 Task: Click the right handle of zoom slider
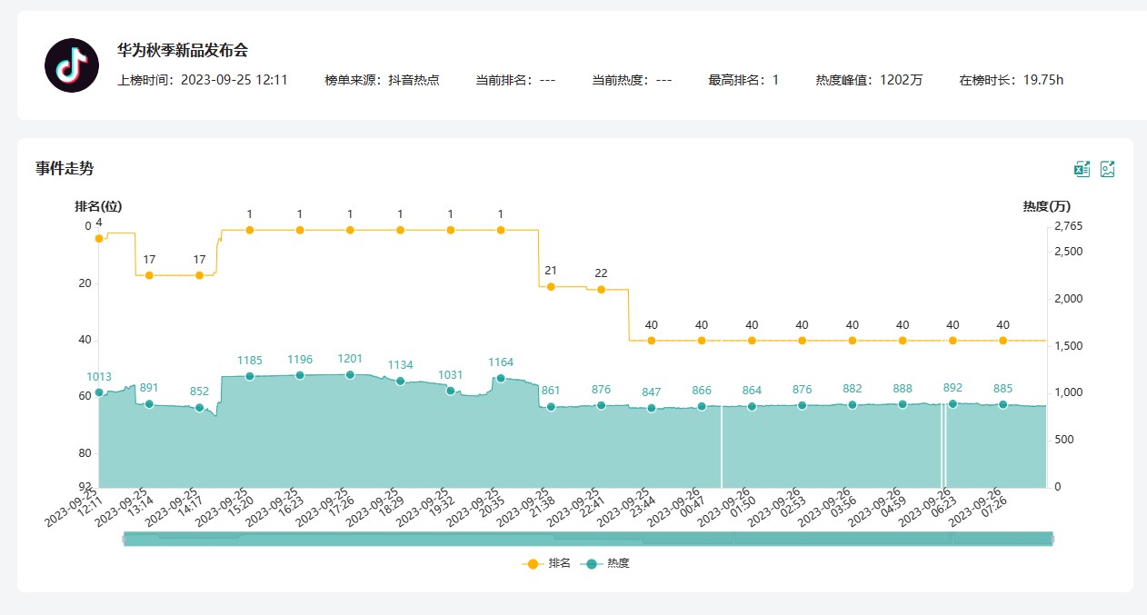point(1052,539)
